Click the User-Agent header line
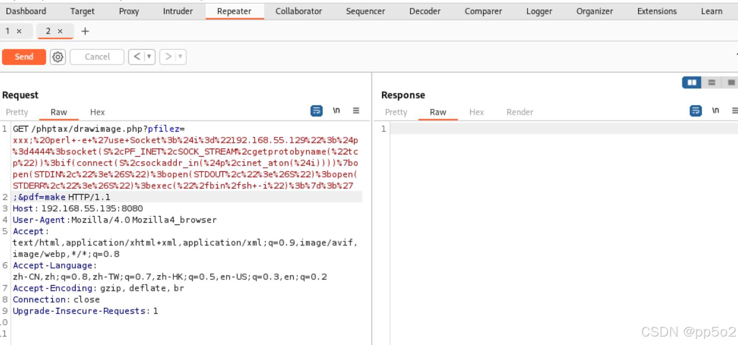This screenshot has height=345, width=738. tap(114, 220)
